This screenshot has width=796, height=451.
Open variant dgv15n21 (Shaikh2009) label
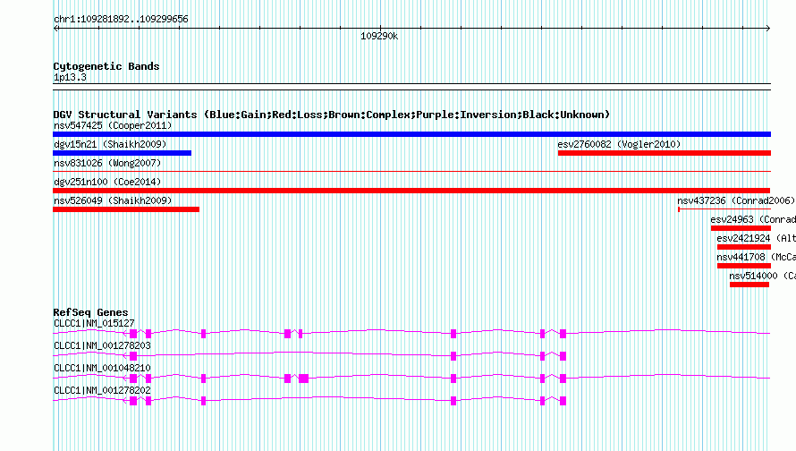110,144
